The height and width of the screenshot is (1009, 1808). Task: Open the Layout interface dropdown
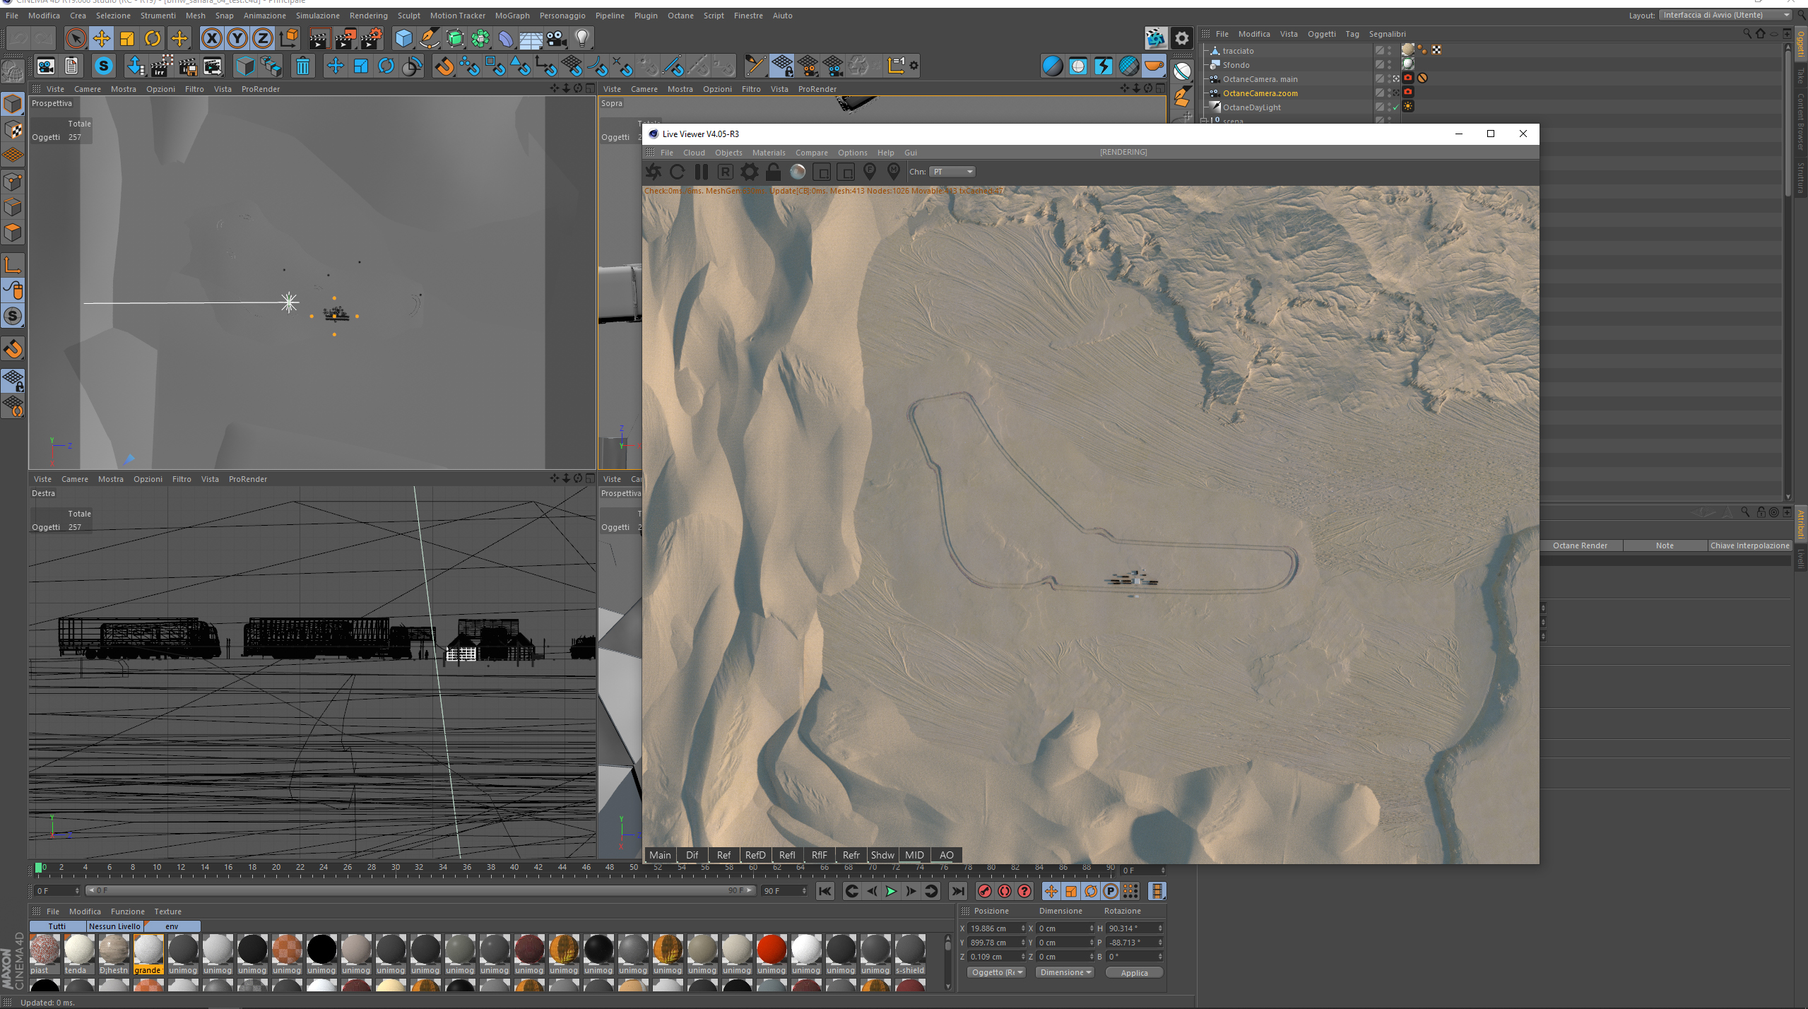coord(1726,15)
